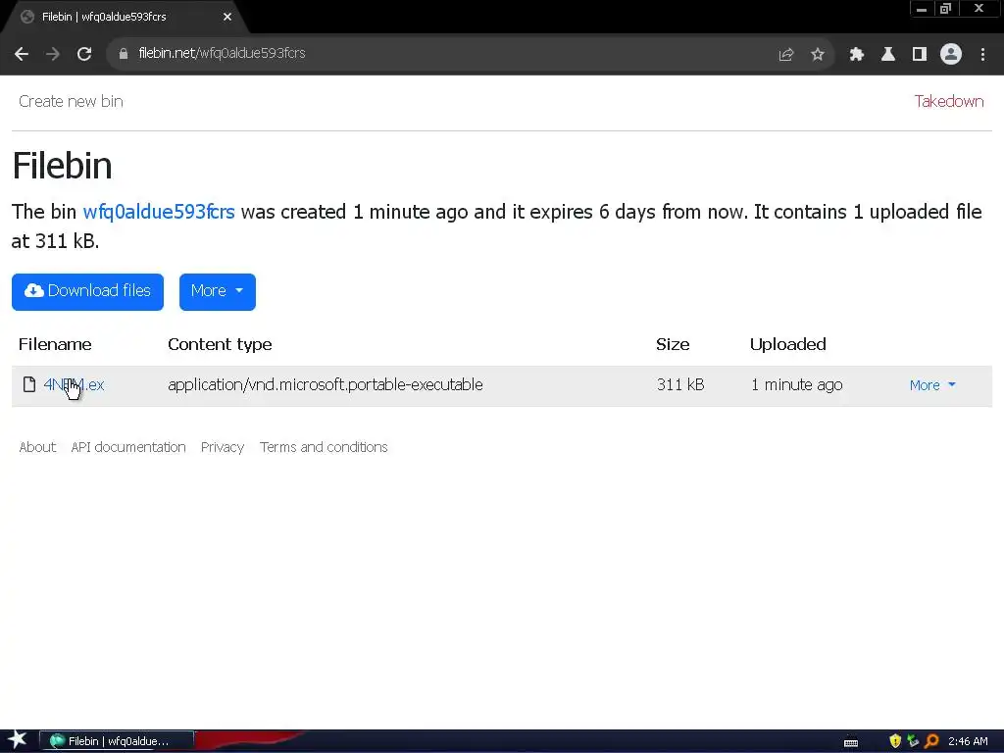Screen dimensions: 1004x753
Task: Close the Filebin browser tab
Action: [227, 17]
